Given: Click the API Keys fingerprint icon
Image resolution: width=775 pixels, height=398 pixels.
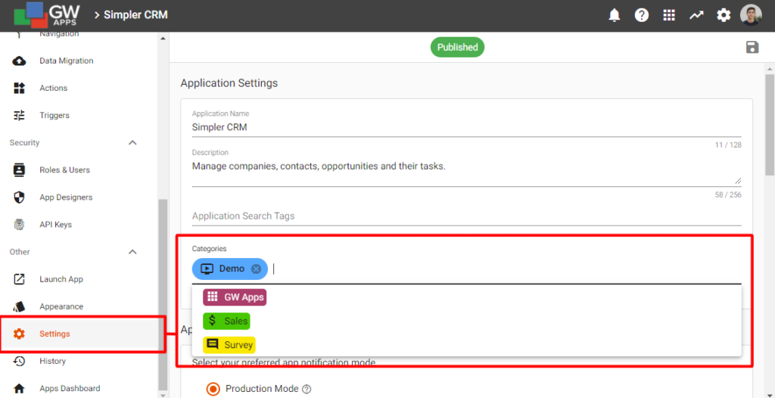Looking at the screenshot, I should (x=19, y=225).
